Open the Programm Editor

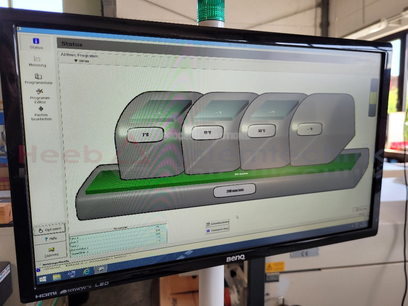click(40, 96)
